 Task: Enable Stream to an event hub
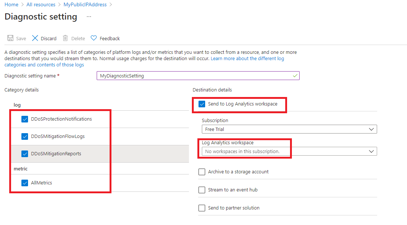tap(202, 190)
